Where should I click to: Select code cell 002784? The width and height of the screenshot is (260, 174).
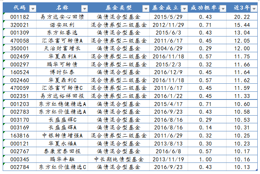[x=20, y=167]
